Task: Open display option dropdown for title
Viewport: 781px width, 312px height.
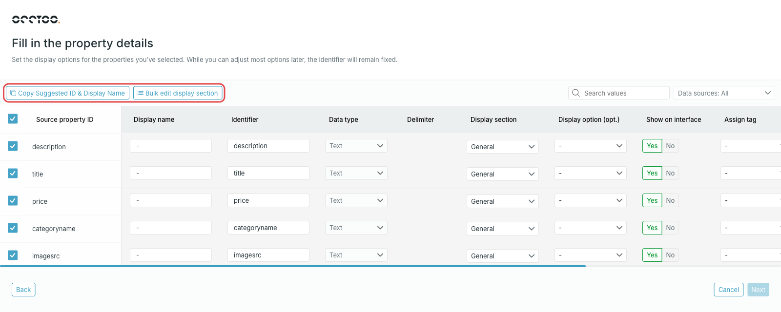Action: [x=591, y=173]
